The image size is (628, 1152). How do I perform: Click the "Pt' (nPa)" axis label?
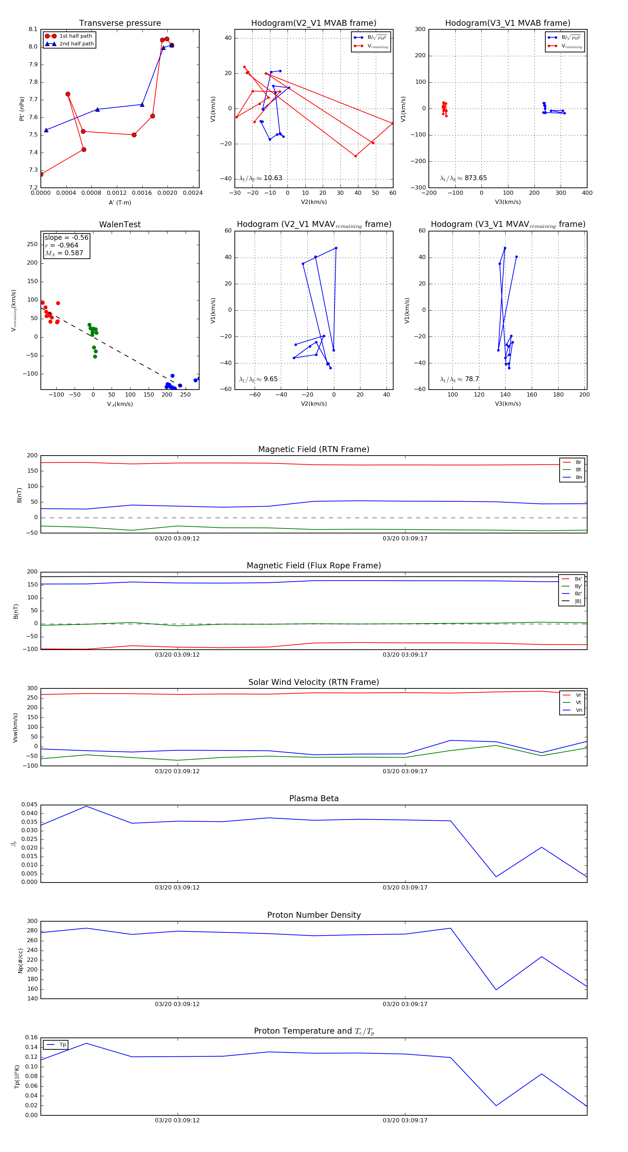point(21,109)
